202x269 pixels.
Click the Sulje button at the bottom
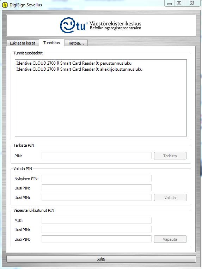101,259
